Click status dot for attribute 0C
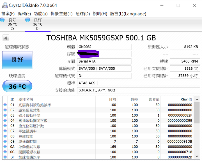This screenshot has width=202, height=161. pos(5,152)
